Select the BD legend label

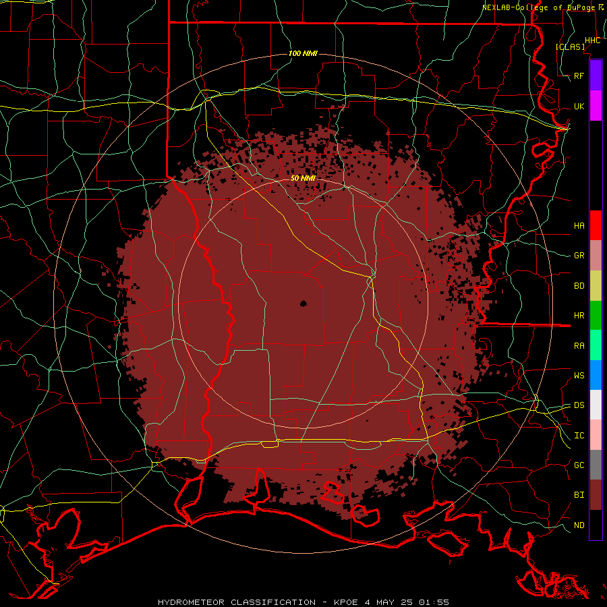click(579, 286)
